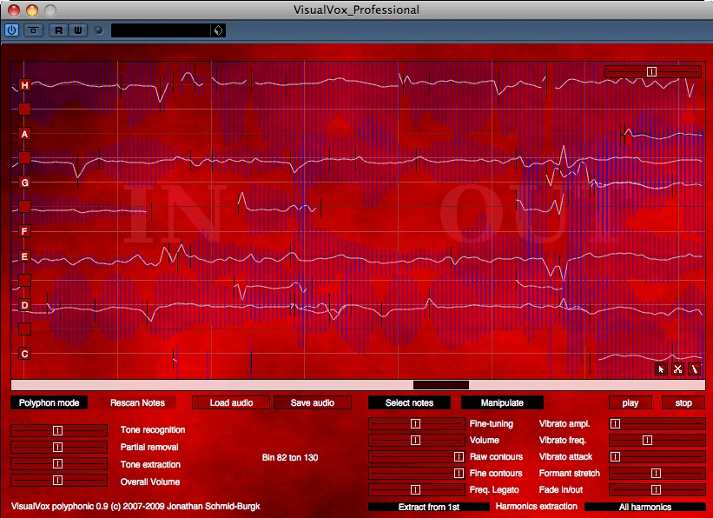The image size is (713, 518).
Task: Click the 'Harmonics extraction' label
Action: pyautogui.click(x=536, y=506)
